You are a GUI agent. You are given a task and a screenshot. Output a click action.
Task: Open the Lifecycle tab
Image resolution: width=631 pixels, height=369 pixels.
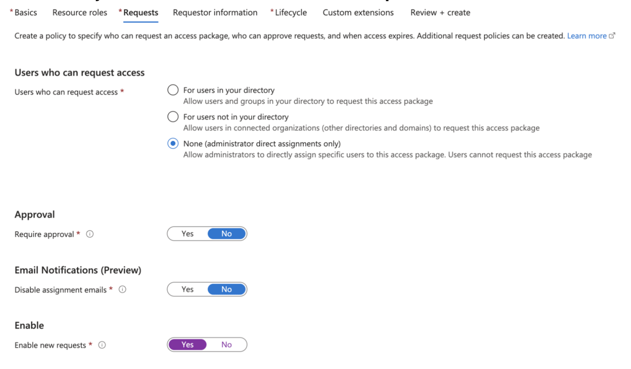click(291, 12)
